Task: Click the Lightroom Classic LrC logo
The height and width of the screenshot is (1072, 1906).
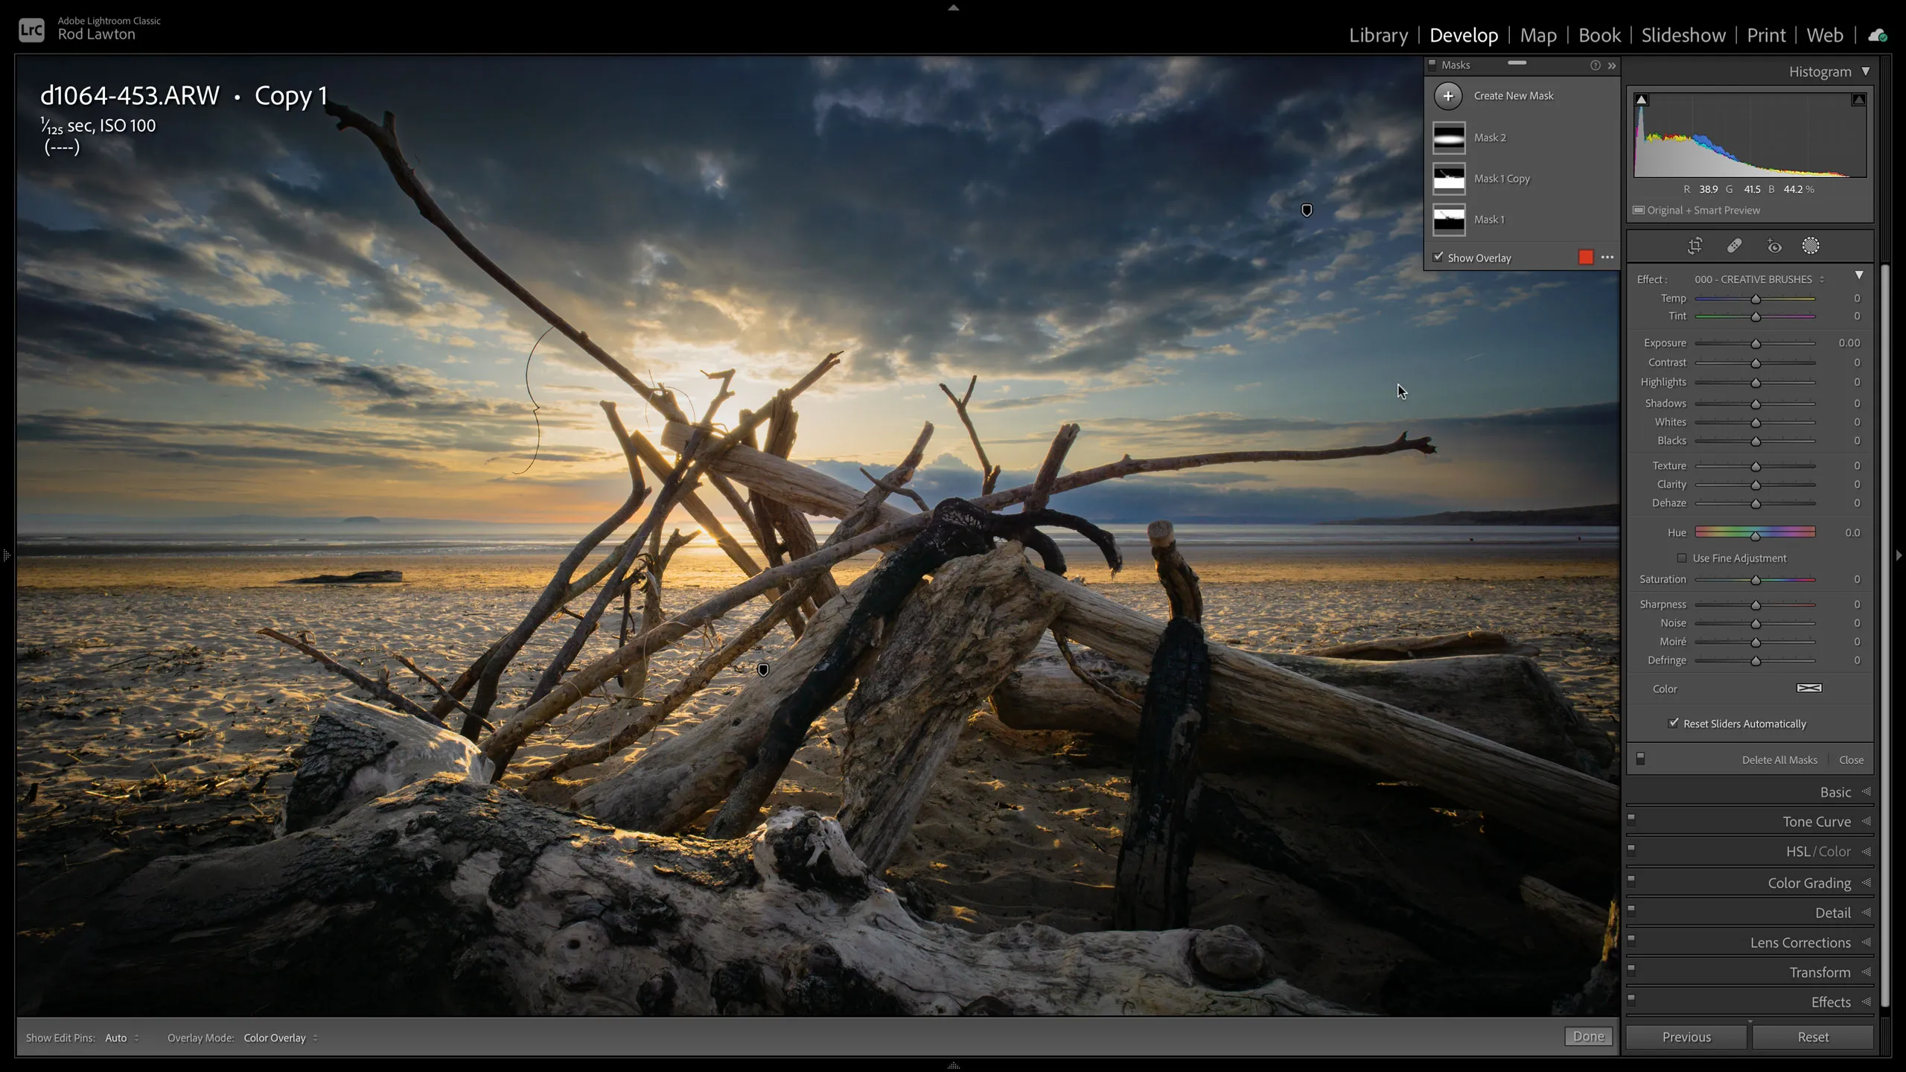Action: click(x=31, y=30)
